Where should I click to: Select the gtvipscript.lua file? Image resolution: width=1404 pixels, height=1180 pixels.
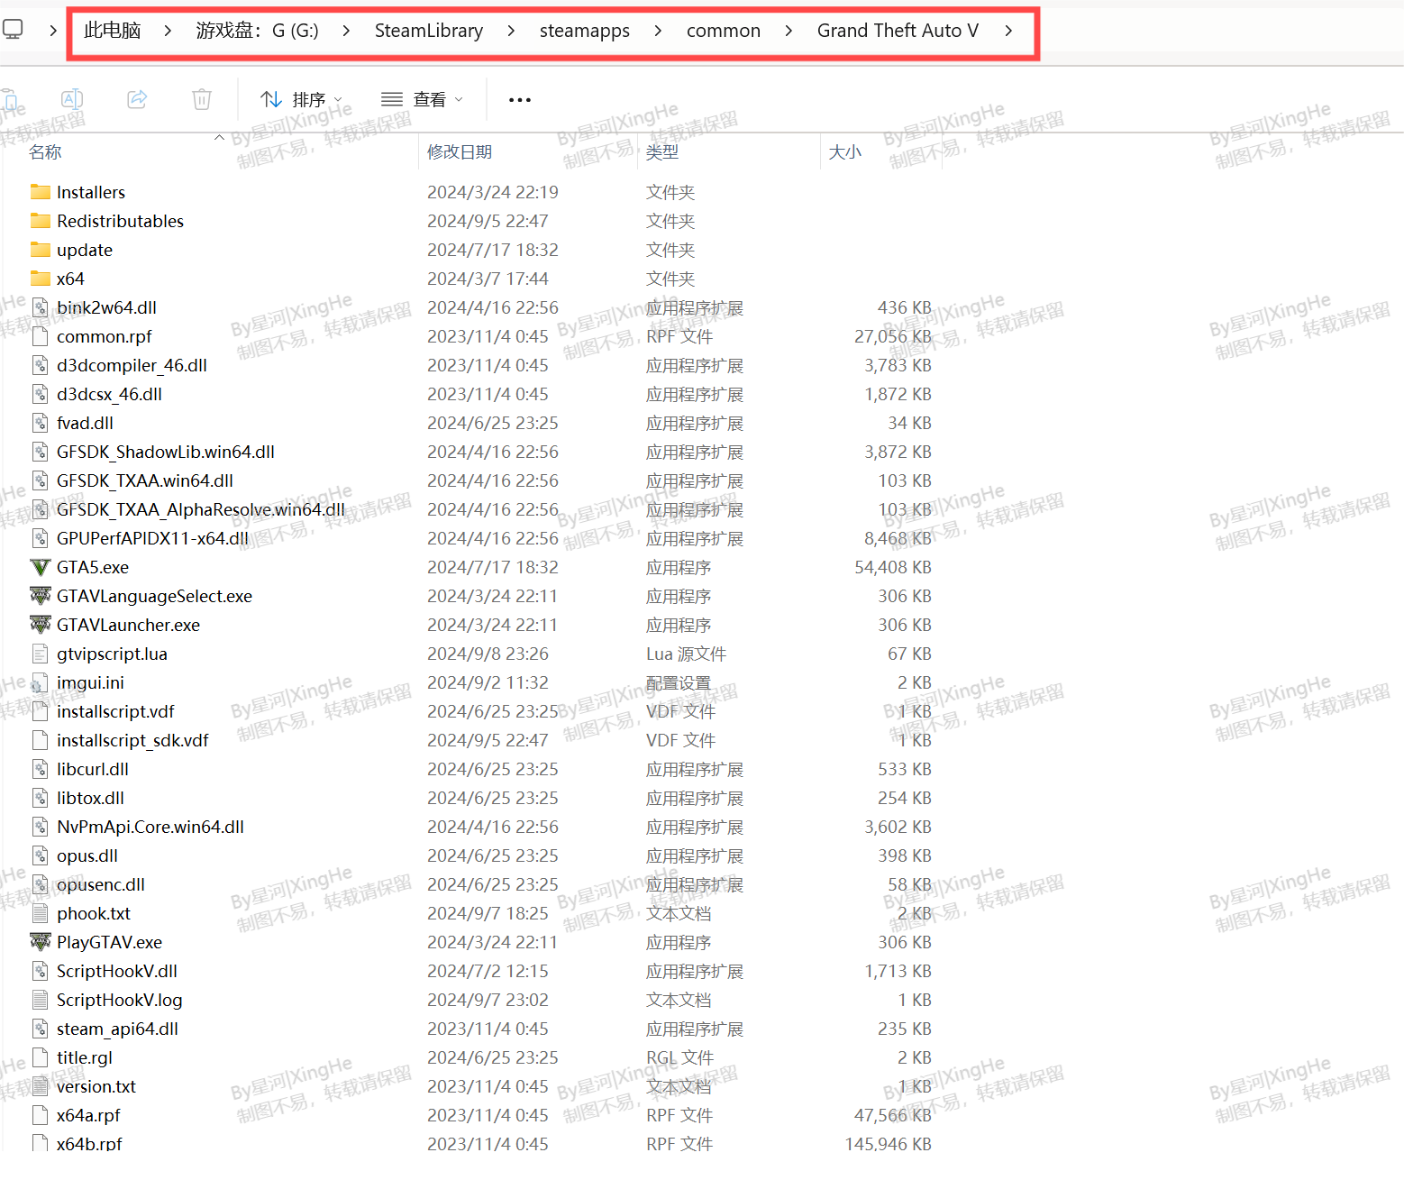coord(112,654)
